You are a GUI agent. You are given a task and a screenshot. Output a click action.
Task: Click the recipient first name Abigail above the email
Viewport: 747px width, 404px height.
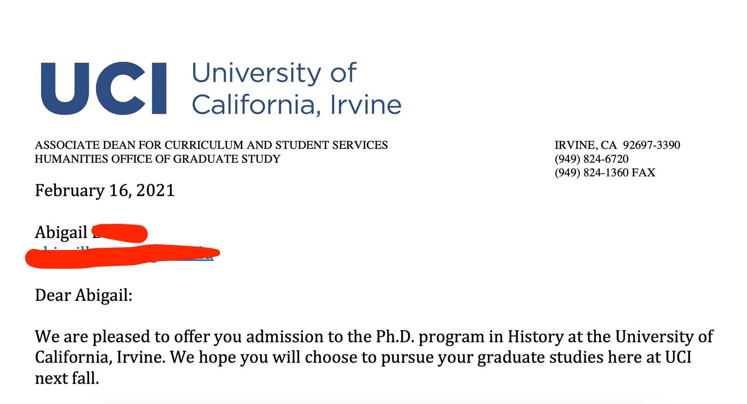[61, 232]
